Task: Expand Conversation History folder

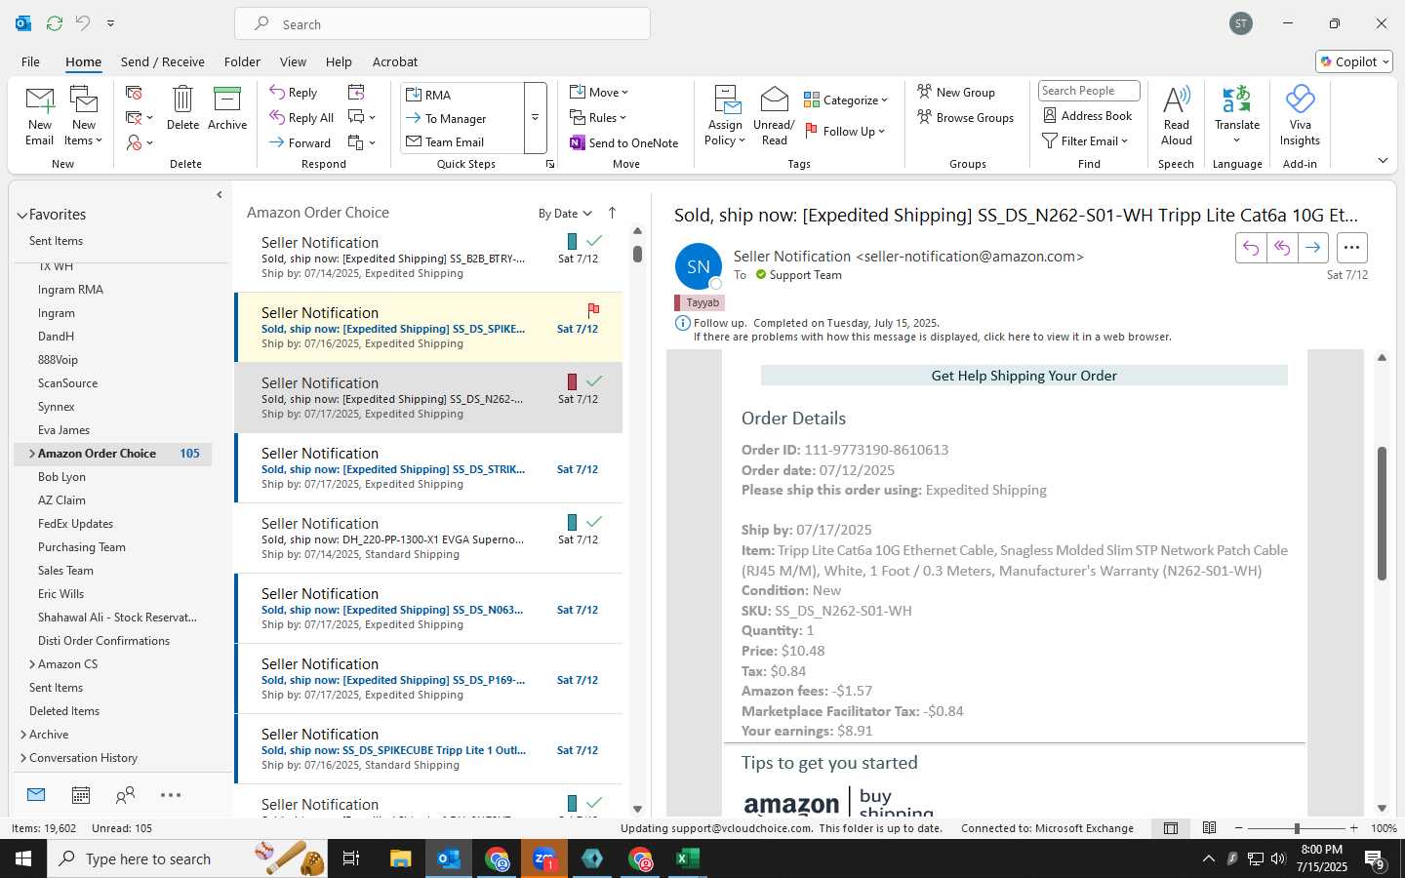Action: click(x=23, y=758)
